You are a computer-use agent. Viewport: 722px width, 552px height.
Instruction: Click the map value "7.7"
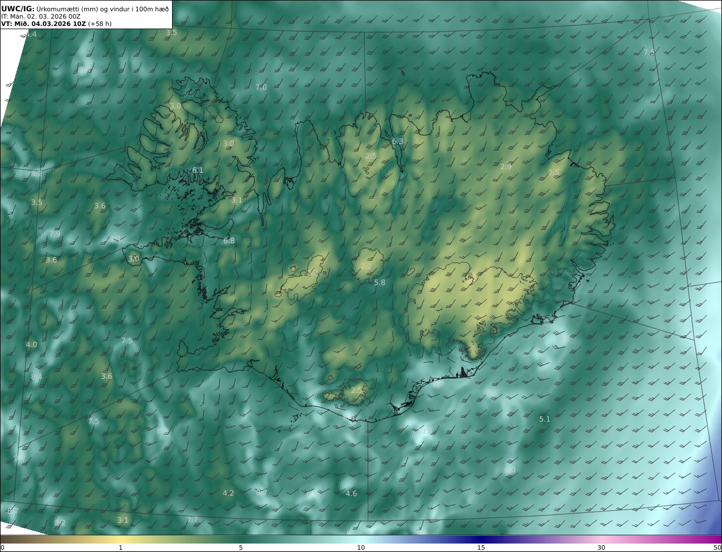point(192,520)
